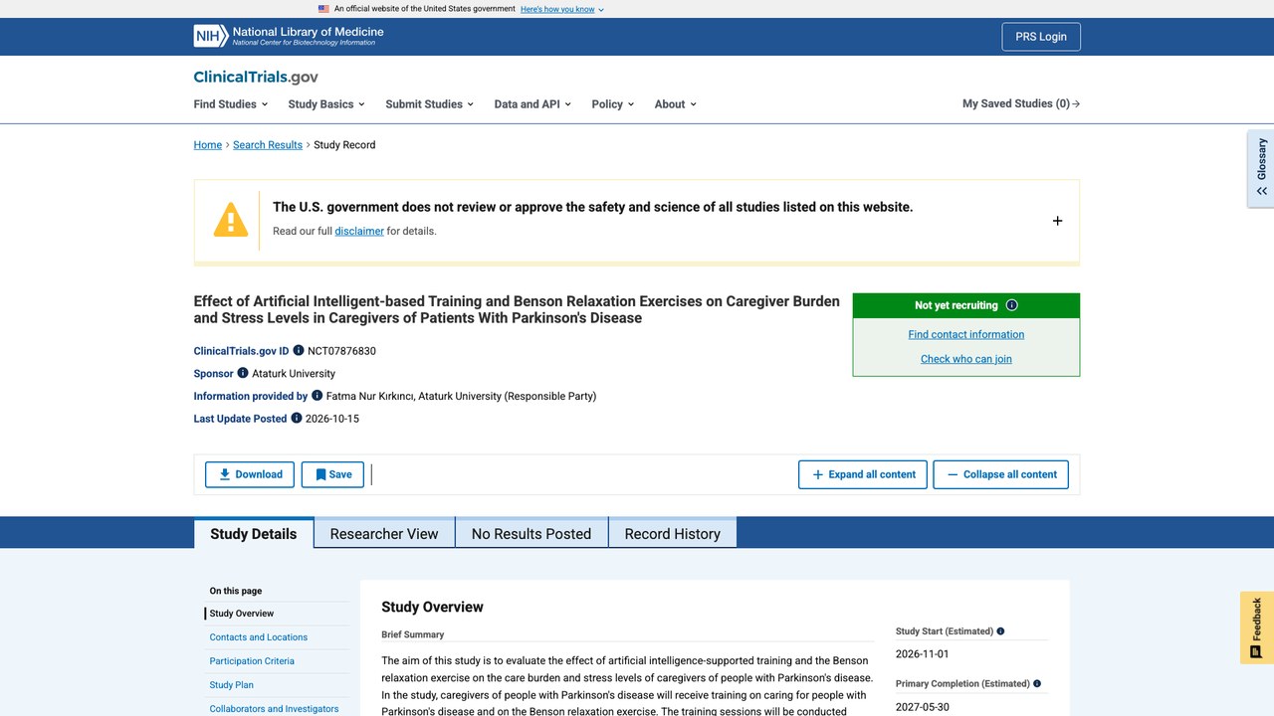
Task: Click info icon in Not yet recruiting banner
Action: (x=1012, y=305)
